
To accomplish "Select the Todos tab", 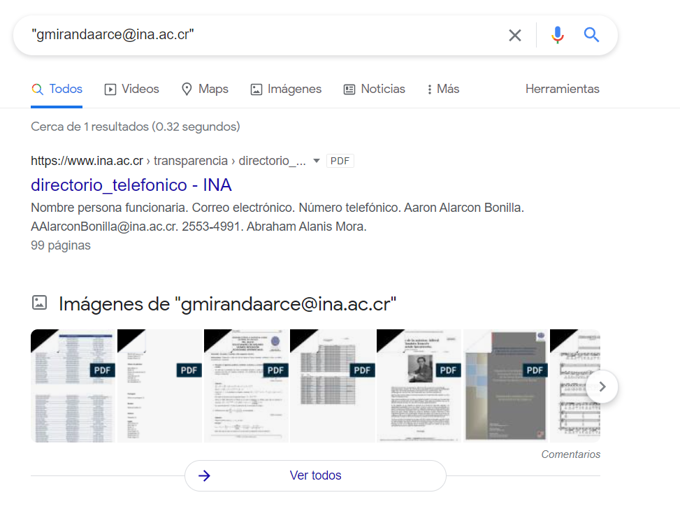I will pos(57,89).
